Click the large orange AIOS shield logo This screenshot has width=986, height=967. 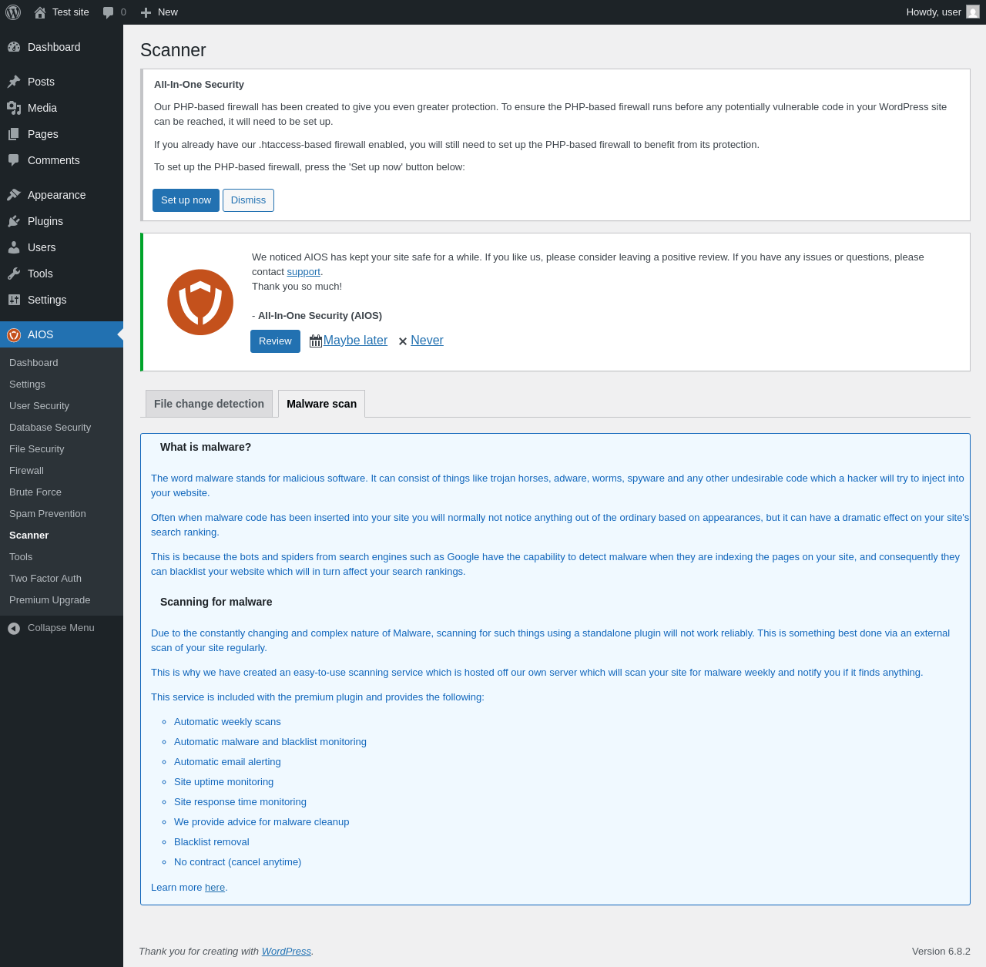(200, 302)
